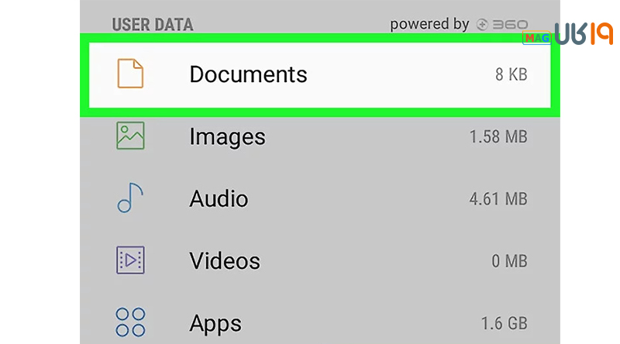
Task: Choose the Videos category label
Action: [x=225, y=261]
